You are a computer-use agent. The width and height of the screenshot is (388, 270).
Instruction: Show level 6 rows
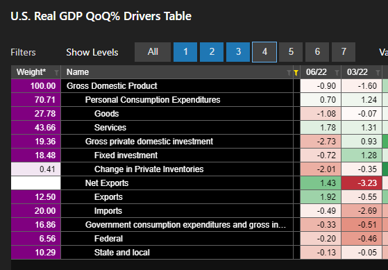pos(317,52)
